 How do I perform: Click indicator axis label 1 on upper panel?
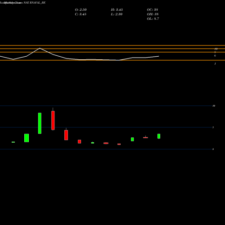click(215, 64)
